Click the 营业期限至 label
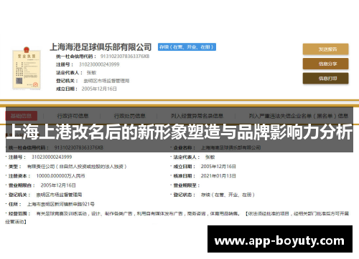359x259 pixels. [x=187, y=185]
